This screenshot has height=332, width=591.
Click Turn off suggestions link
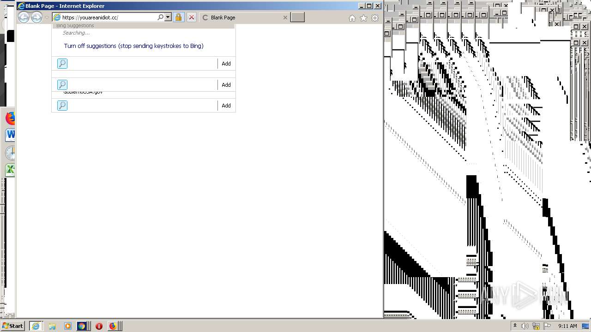[x=133, y=46]
